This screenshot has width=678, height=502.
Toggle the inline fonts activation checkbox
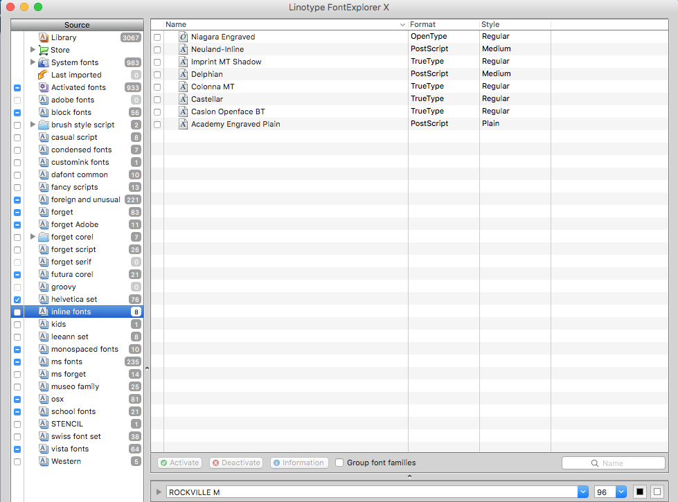(x=17, y=312)
